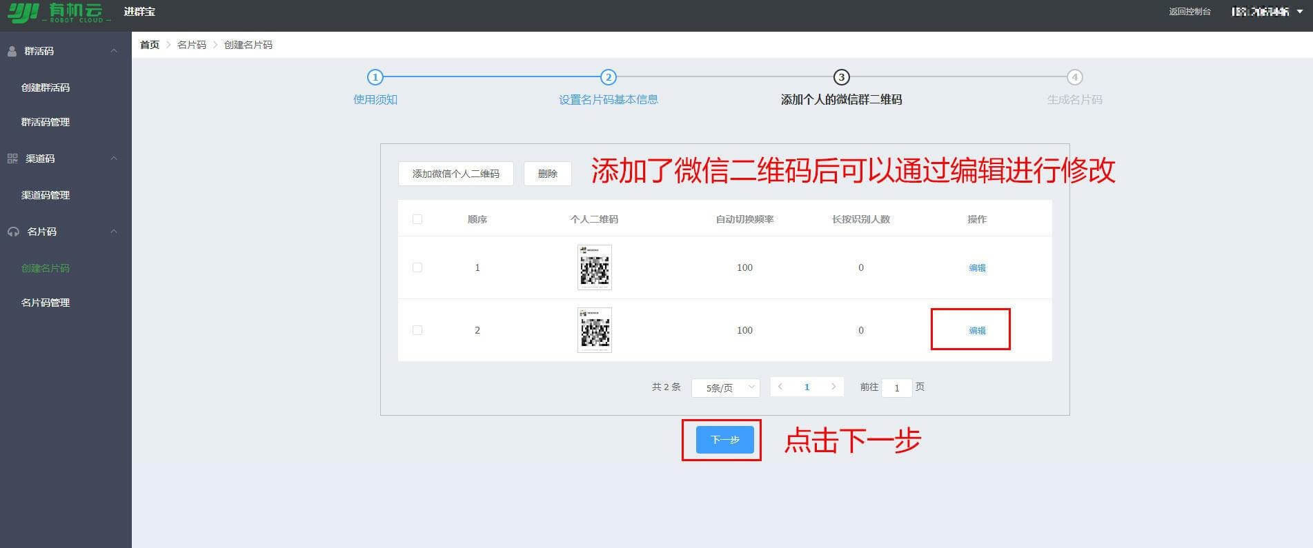Screen dimensions: 1313x548
Task: Click step 1 circle 使用须知
Action: (x=375, y=77)
